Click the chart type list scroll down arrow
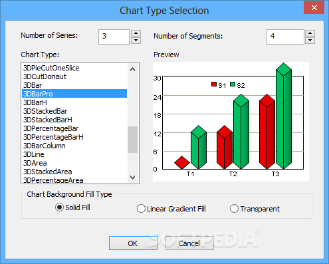The height and width of the screenshot is (264, 329). click(x=132, y=178)
